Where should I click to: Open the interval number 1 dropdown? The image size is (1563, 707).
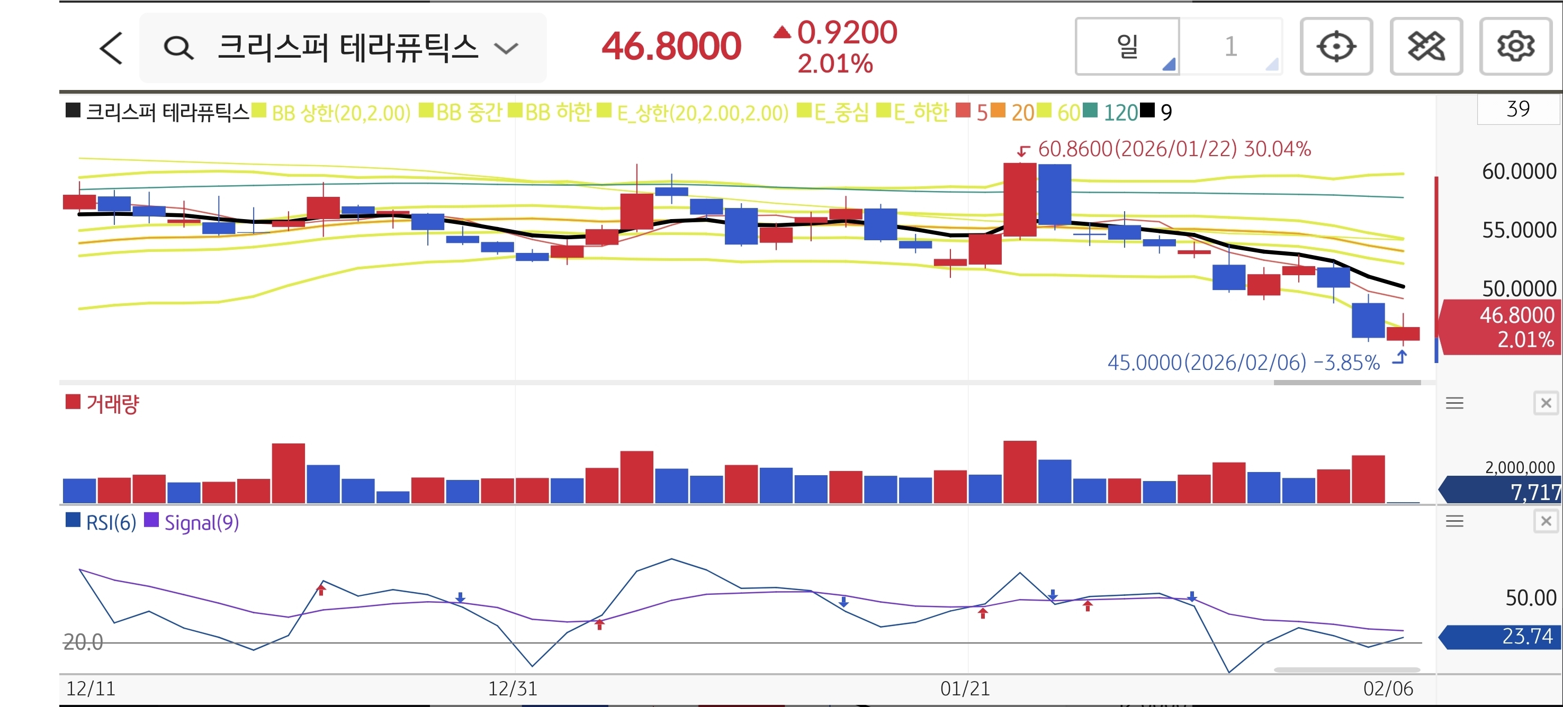click(1231, 47)
